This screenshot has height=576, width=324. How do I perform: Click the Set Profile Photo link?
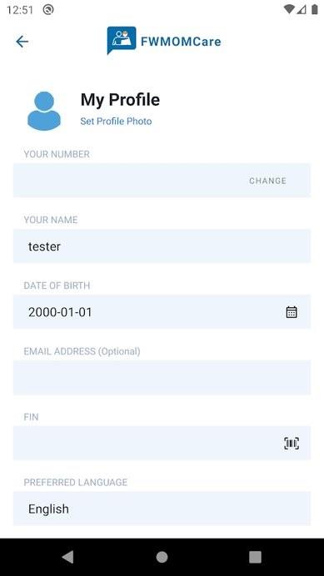(x=116, y=122)
